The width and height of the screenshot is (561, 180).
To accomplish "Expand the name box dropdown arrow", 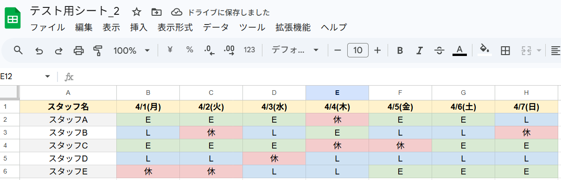I will [47, 76].
